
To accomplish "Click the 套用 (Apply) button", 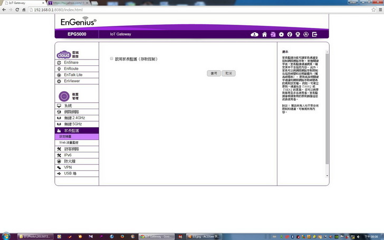I will tap(214, 73).
